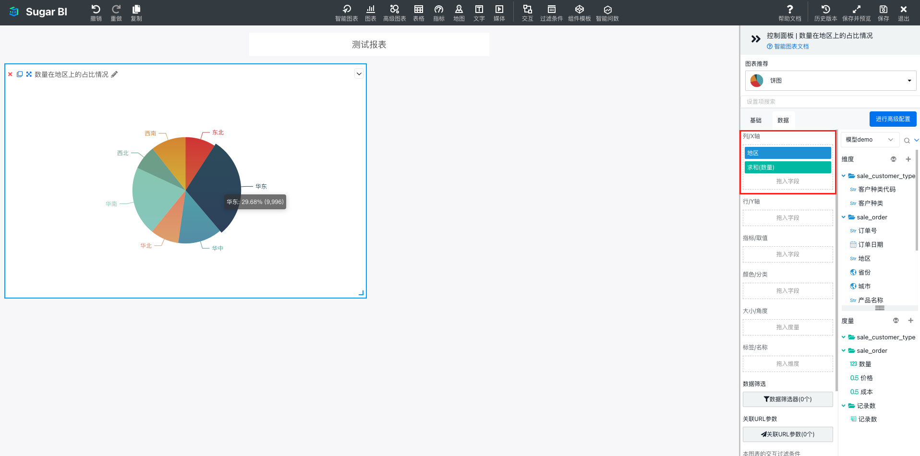This screenshot has width=920, height=456.
Task: Collapse sale_order folder under 度量
Action: [x=844, y=351]
